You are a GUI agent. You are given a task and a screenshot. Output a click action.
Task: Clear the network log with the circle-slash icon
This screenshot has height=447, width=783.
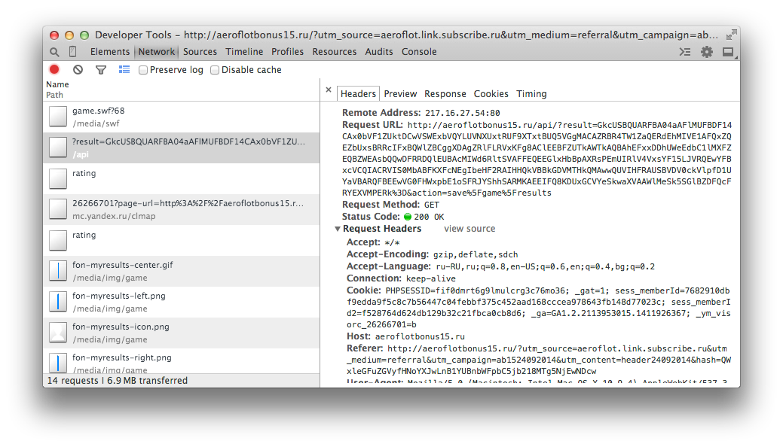point(78,70)
